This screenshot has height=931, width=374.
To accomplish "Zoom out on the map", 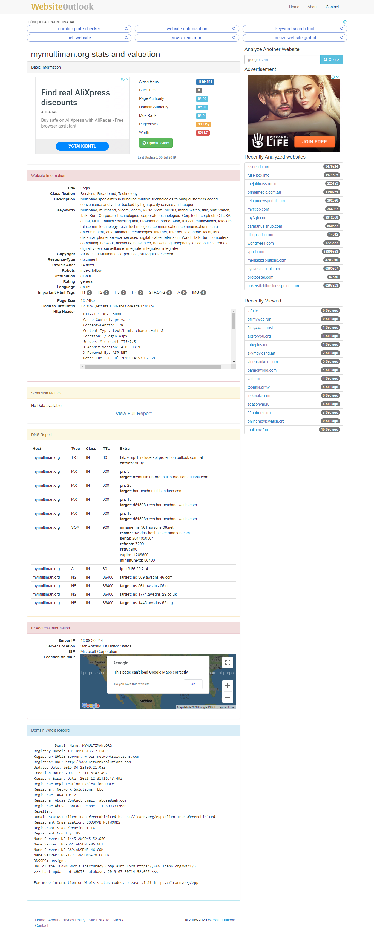I will 228,697.
